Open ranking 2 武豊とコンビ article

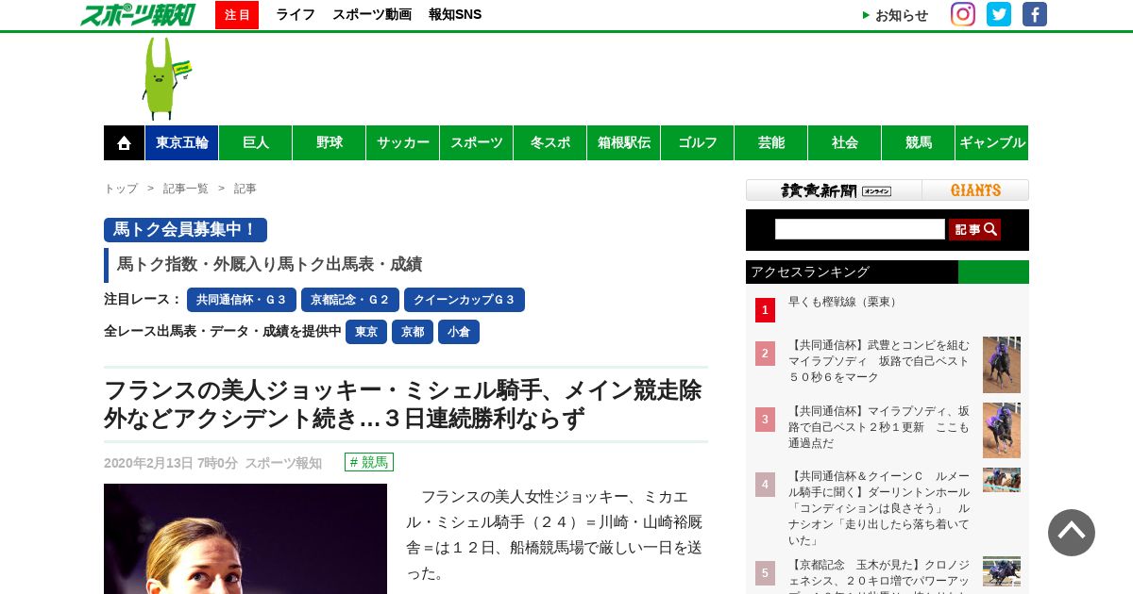pyautogui.click(x=879, y=361)
